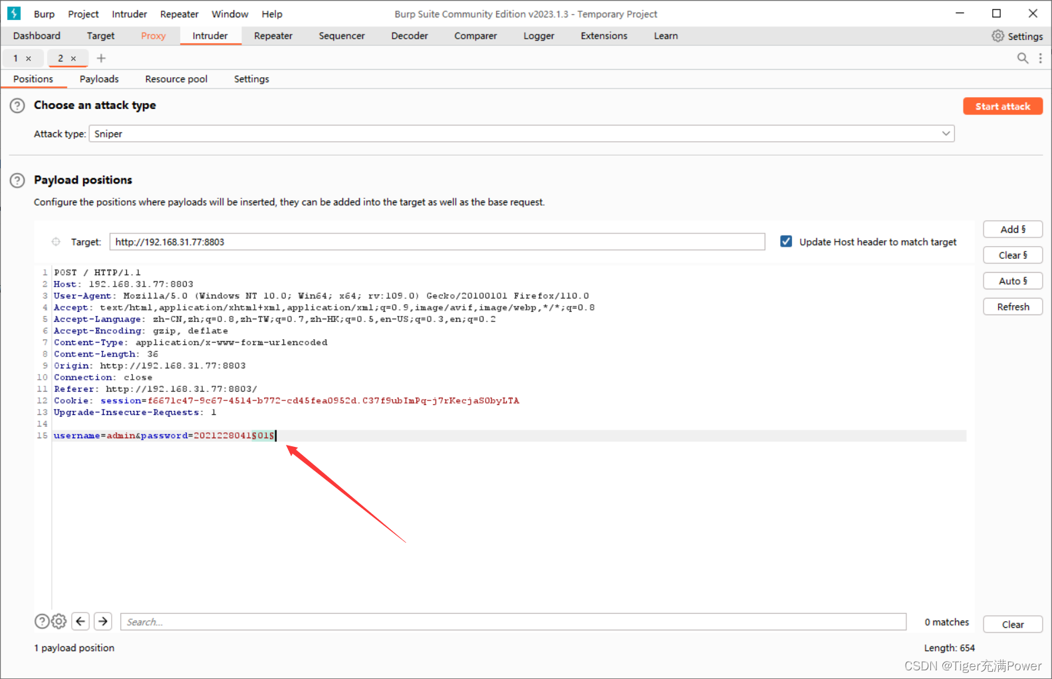Click the Auto § button

[x=1013, y=281]
